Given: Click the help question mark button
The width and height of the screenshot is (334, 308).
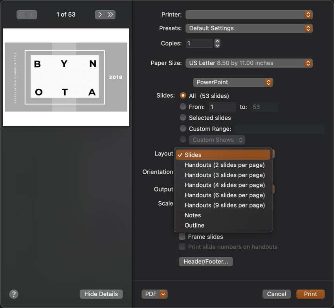Looking at the screenshot, I should coord(14,294).
